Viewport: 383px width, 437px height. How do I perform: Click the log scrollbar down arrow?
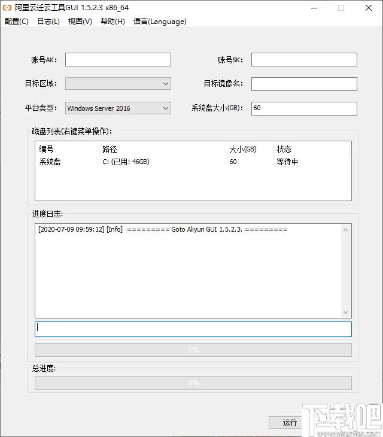pyautogui.click(x=345, y=312)
